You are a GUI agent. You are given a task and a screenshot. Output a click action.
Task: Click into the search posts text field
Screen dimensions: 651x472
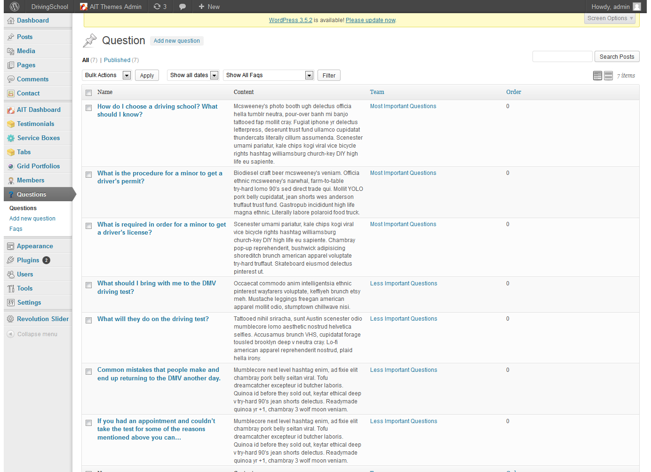(x=562, y=56)
